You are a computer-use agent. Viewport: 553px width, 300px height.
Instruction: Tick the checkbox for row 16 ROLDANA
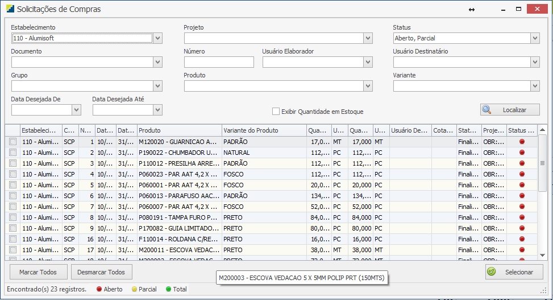(13, 239)
